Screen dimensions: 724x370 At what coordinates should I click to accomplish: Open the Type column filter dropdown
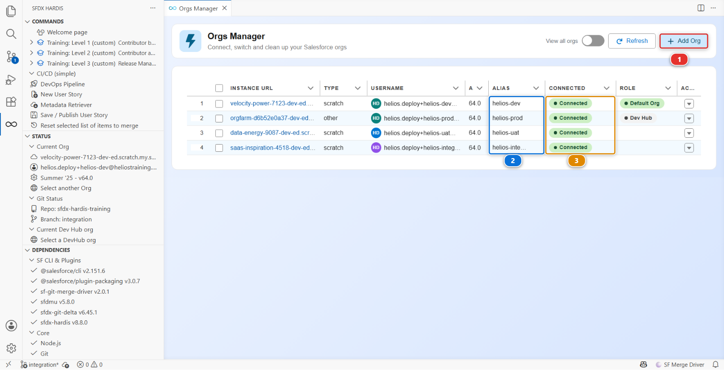point(357,88)
